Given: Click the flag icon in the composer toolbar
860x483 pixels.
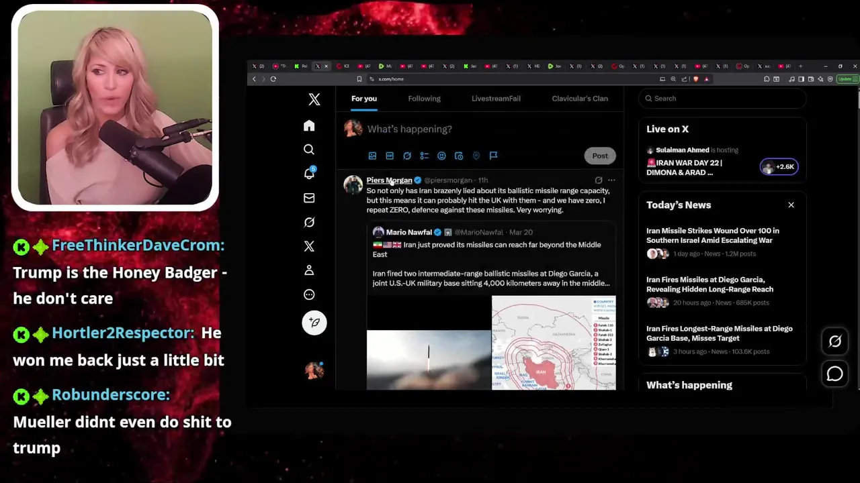Looking at the screenshot, I should (x=493, y=156).
